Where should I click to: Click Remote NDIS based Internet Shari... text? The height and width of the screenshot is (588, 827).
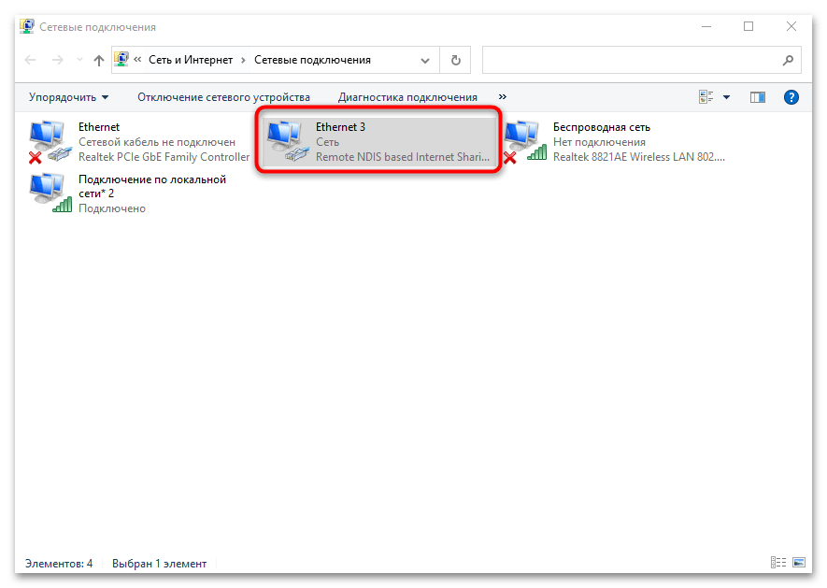tap(403, 157)
